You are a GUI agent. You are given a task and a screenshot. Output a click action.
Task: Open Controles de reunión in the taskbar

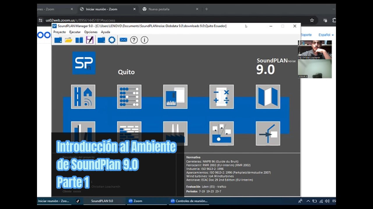point(189,201)
